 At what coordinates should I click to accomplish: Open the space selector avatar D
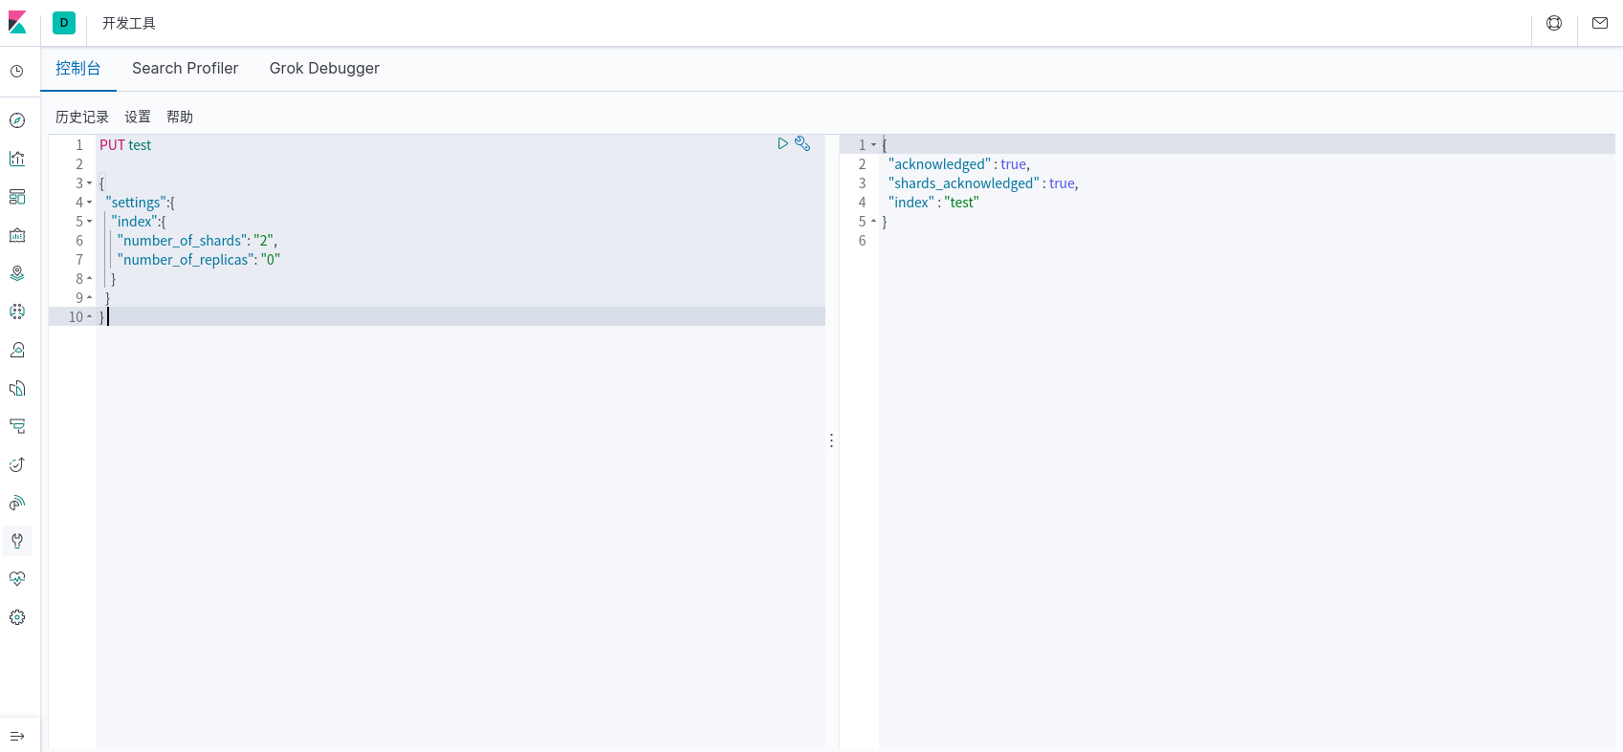coord(64,23)
